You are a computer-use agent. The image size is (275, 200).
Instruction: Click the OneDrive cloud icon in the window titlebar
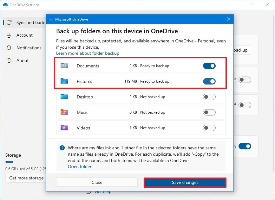5,5
